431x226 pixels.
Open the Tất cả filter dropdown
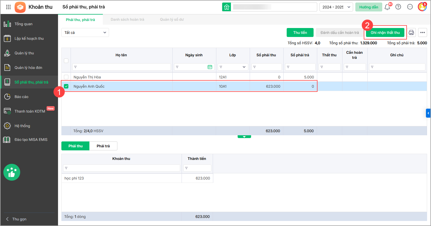(85, 32)
